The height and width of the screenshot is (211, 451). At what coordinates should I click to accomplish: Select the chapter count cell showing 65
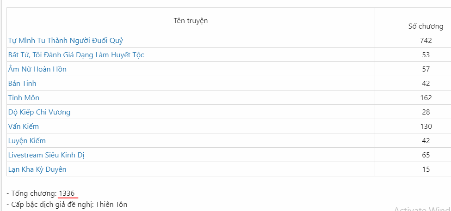pyautogui.click(x=426, y=155)
